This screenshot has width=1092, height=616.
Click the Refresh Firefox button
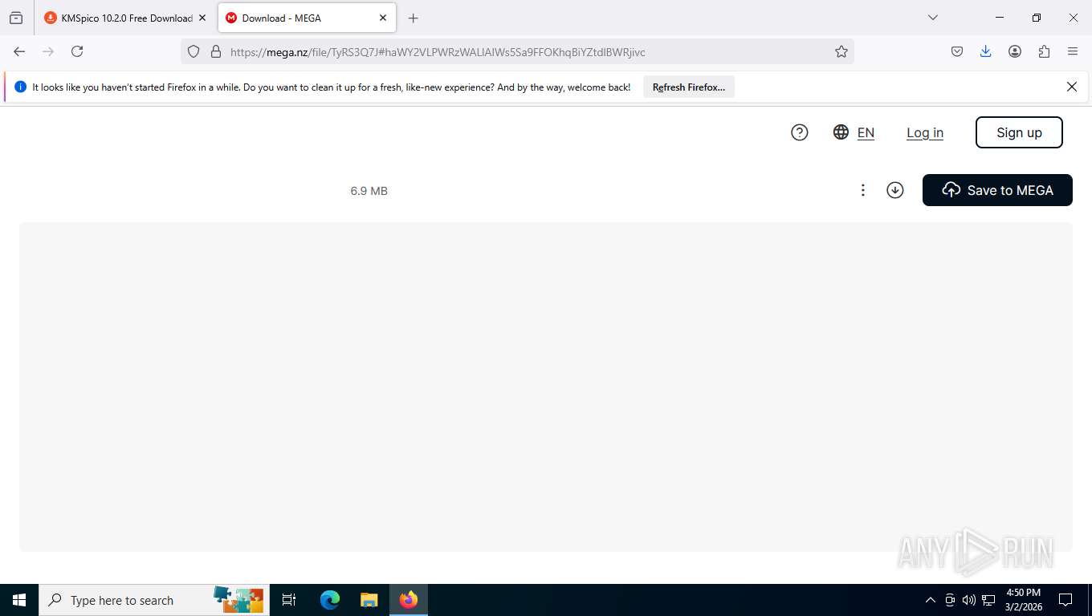click(689, 87)
